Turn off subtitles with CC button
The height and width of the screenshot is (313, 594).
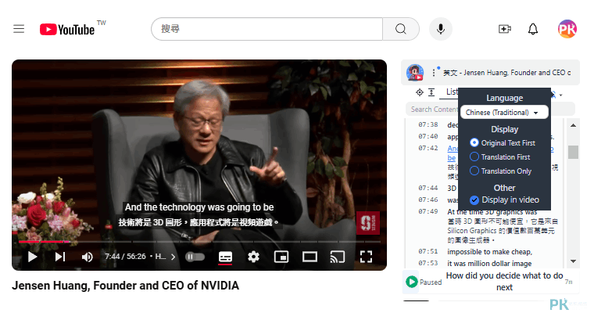225,257
